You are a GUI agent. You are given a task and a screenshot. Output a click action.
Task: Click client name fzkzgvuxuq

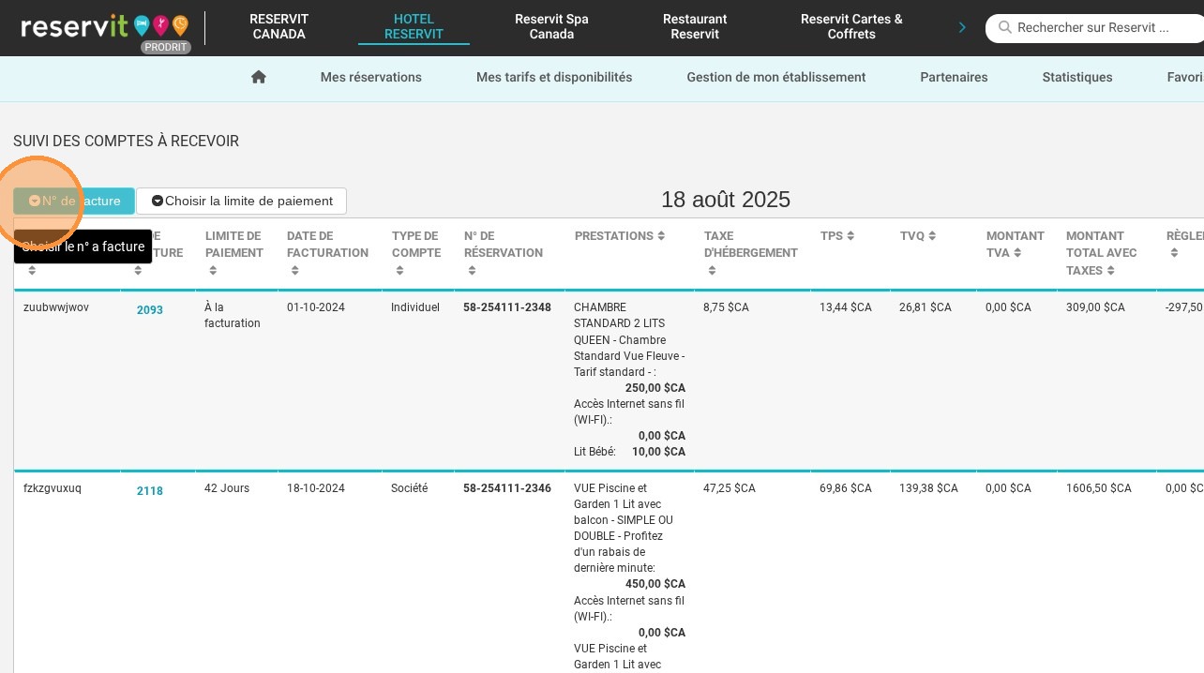tap(53, 488)
